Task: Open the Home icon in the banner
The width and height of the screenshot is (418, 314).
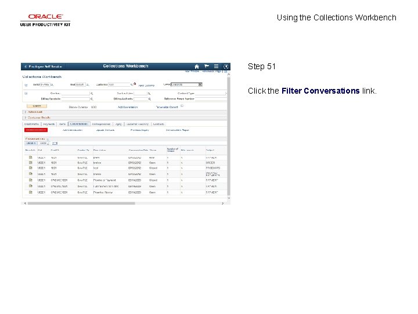Action: tap(197, 66)
